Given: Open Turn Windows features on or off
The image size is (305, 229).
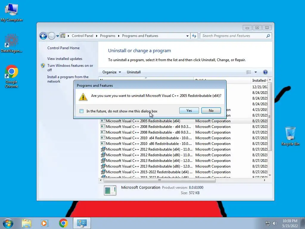Looking at the screenshot, I should (70, 68).
